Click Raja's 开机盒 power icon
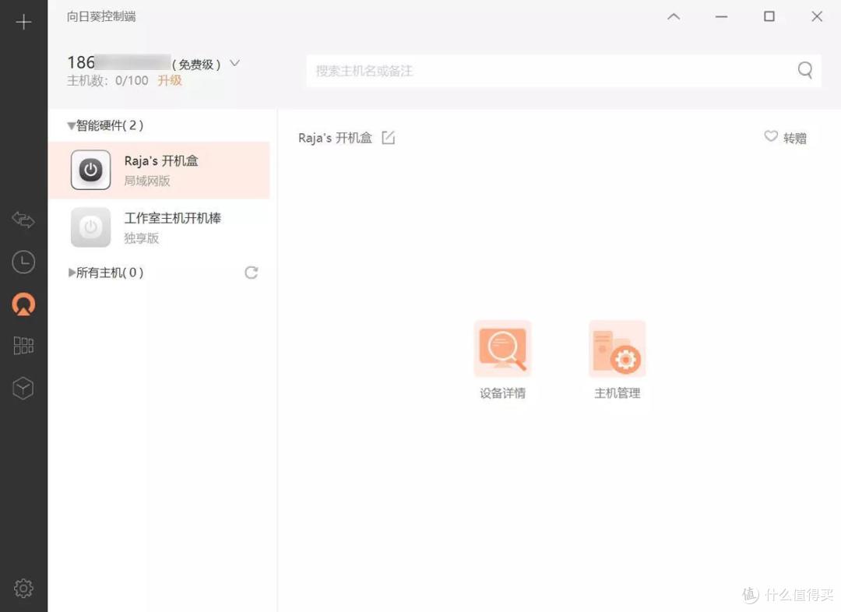This screenshot has height=612, width=841. pyautogui.click(x=90, y=170)
